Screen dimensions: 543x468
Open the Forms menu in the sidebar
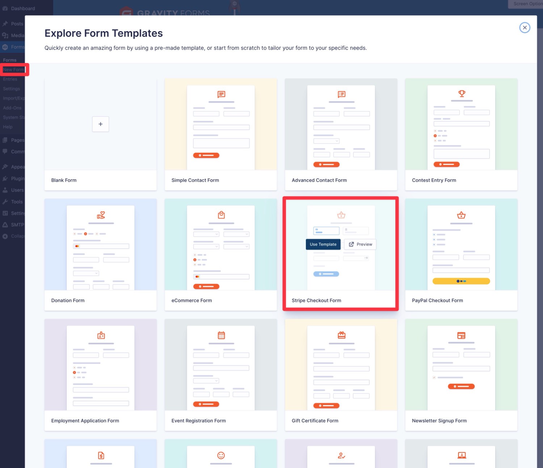13,47
